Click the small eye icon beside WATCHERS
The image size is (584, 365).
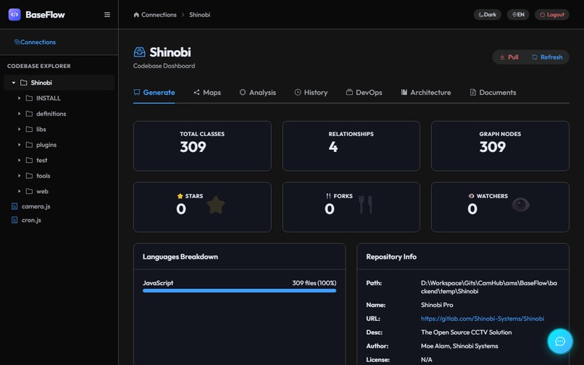click(471, 196)
